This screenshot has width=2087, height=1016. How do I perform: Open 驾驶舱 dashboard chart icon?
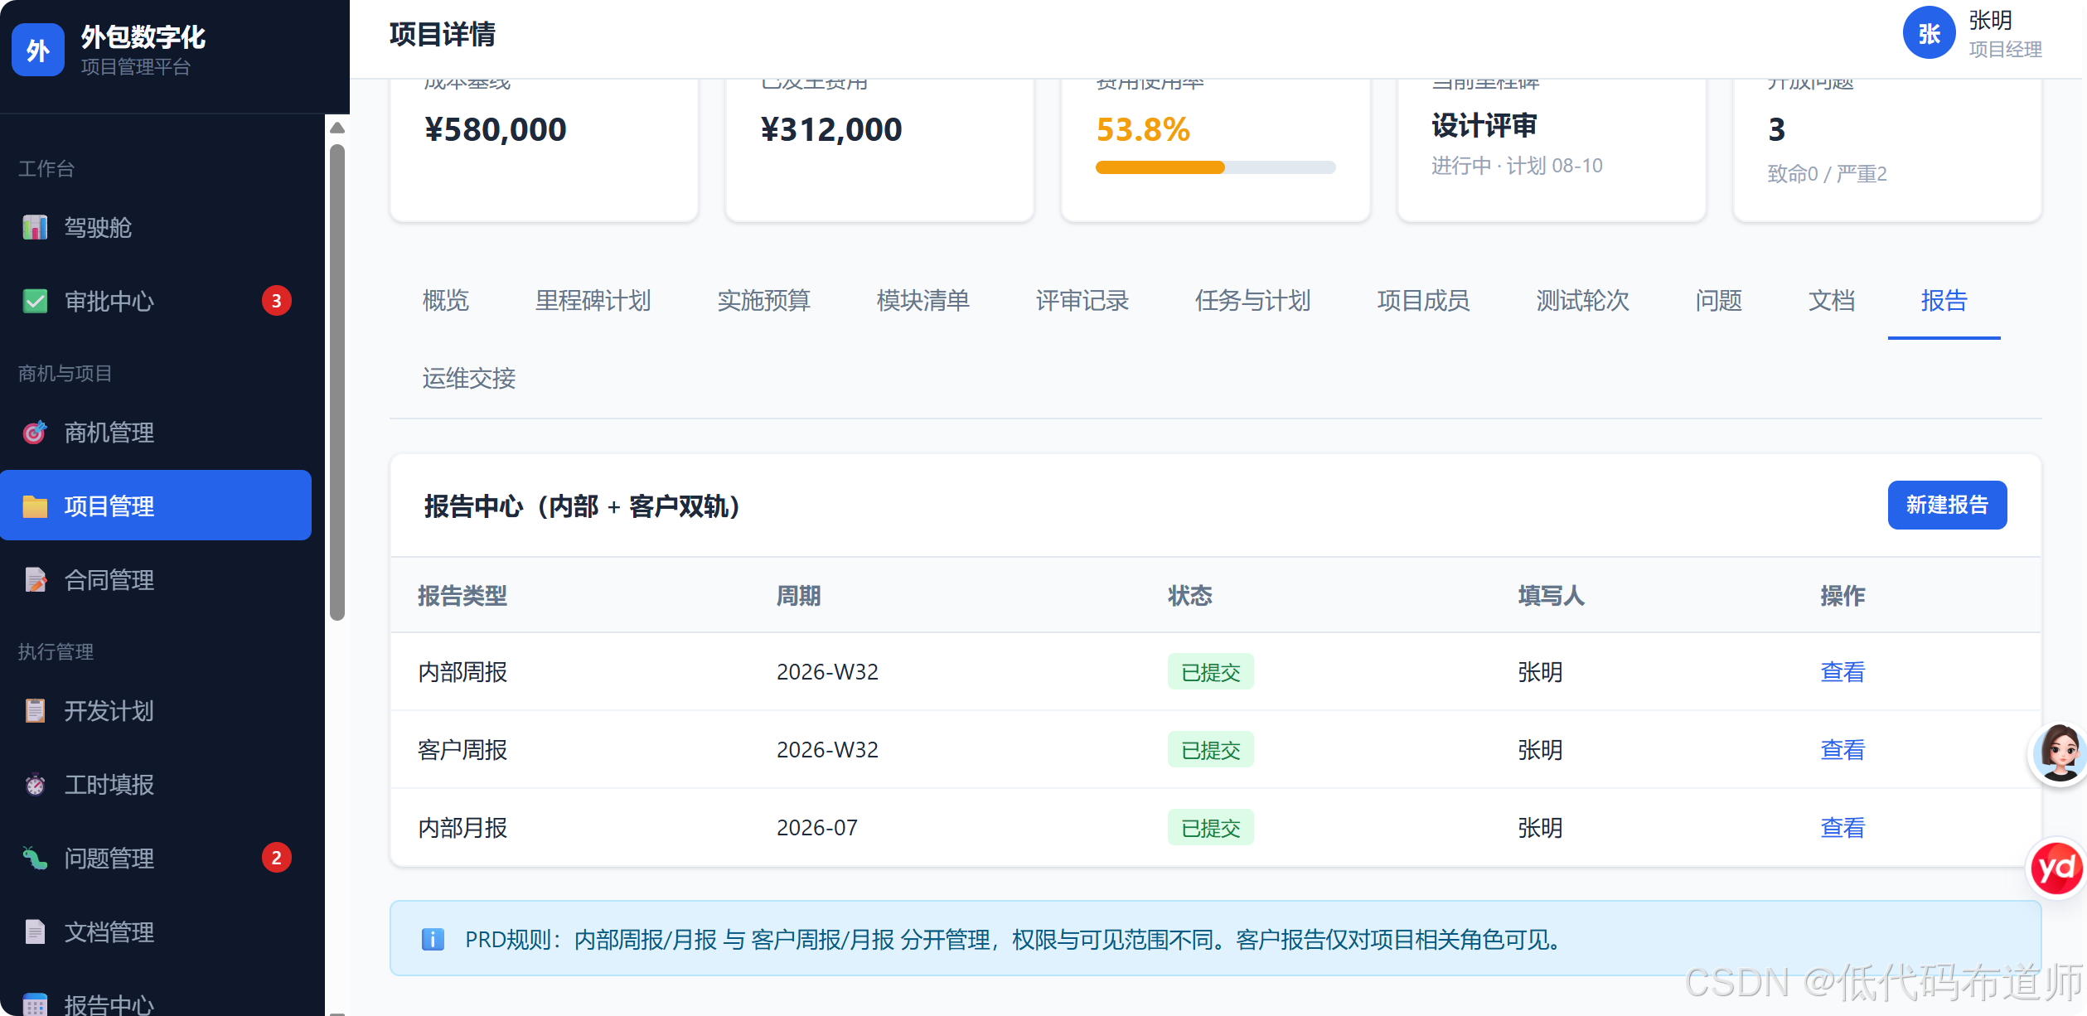pos(35,227)
